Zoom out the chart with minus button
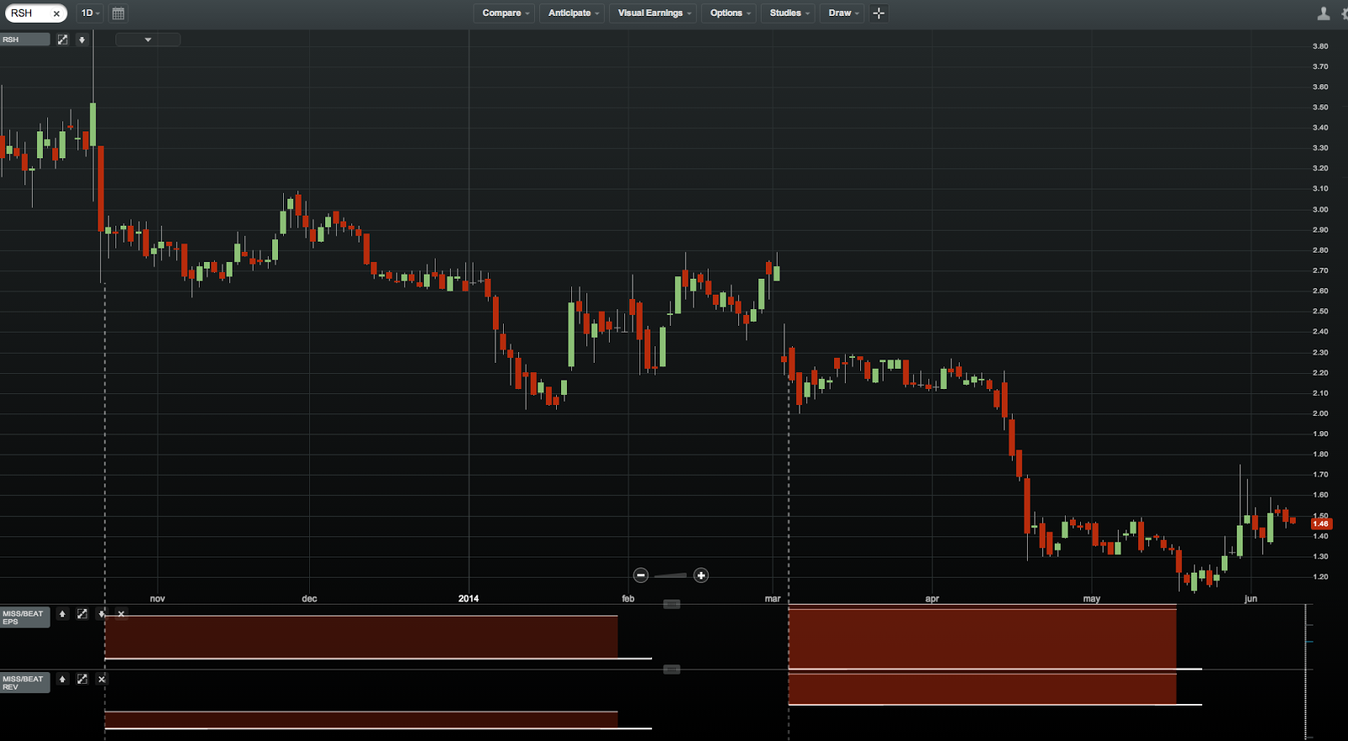This screenshot has width=1348, height=741. (x=641, y=575)
